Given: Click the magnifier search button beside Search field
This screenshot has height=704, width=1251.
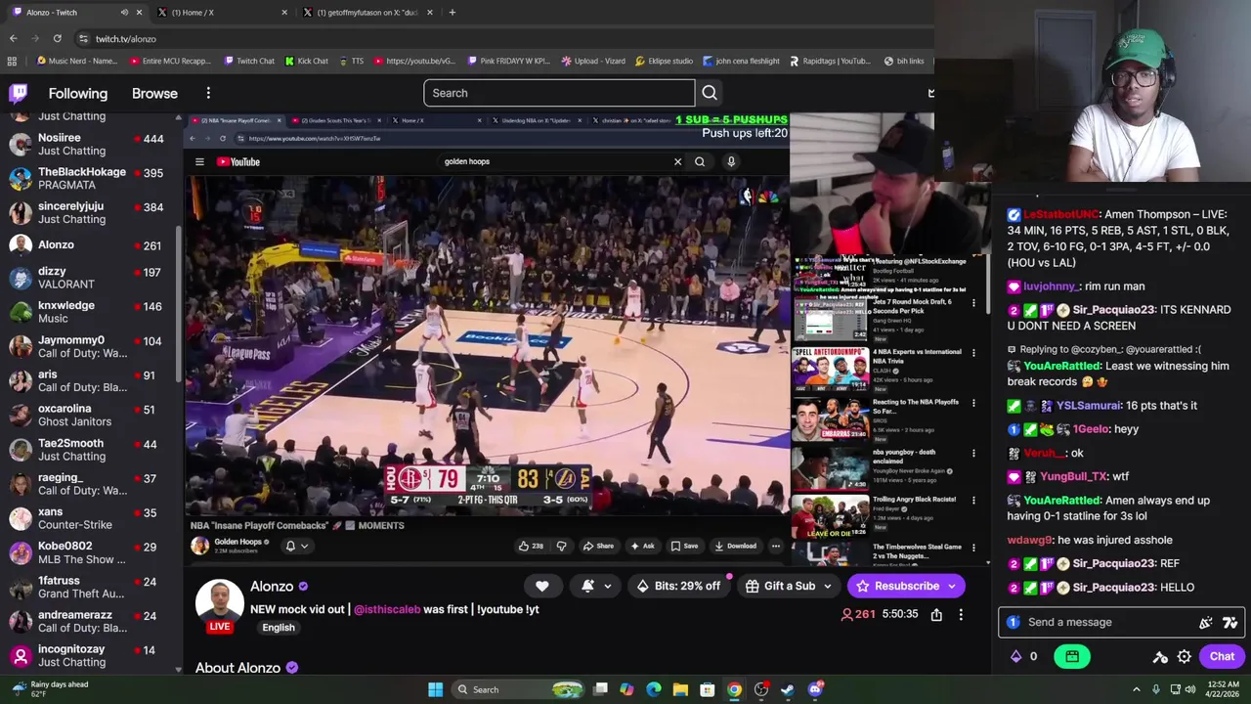Looking at the screenshot, I should (x=710, y=93).
